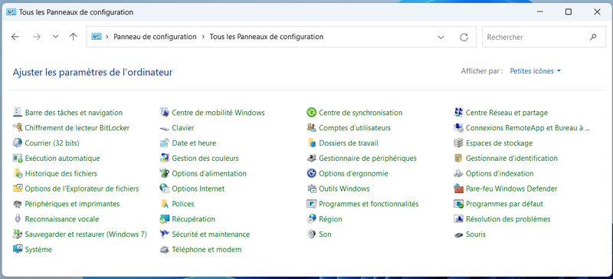This screenshot has height=279, width=613.
Task: Click the Panneau de configuration breadcrumb
Action: [155, 37]
